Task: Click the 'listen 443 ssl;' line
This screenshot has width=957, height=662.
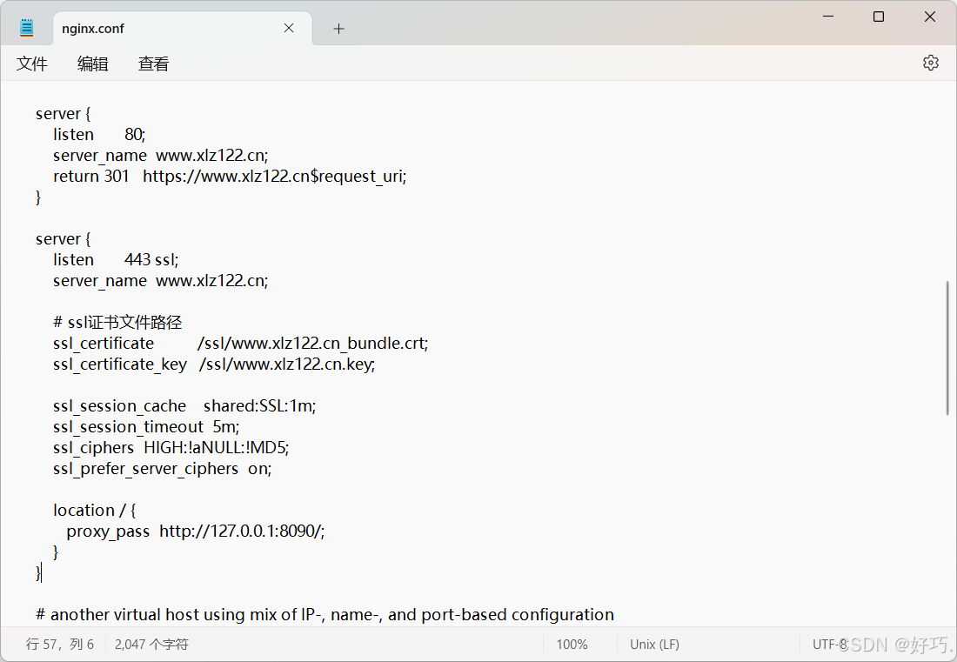Action: pos(116,260)
